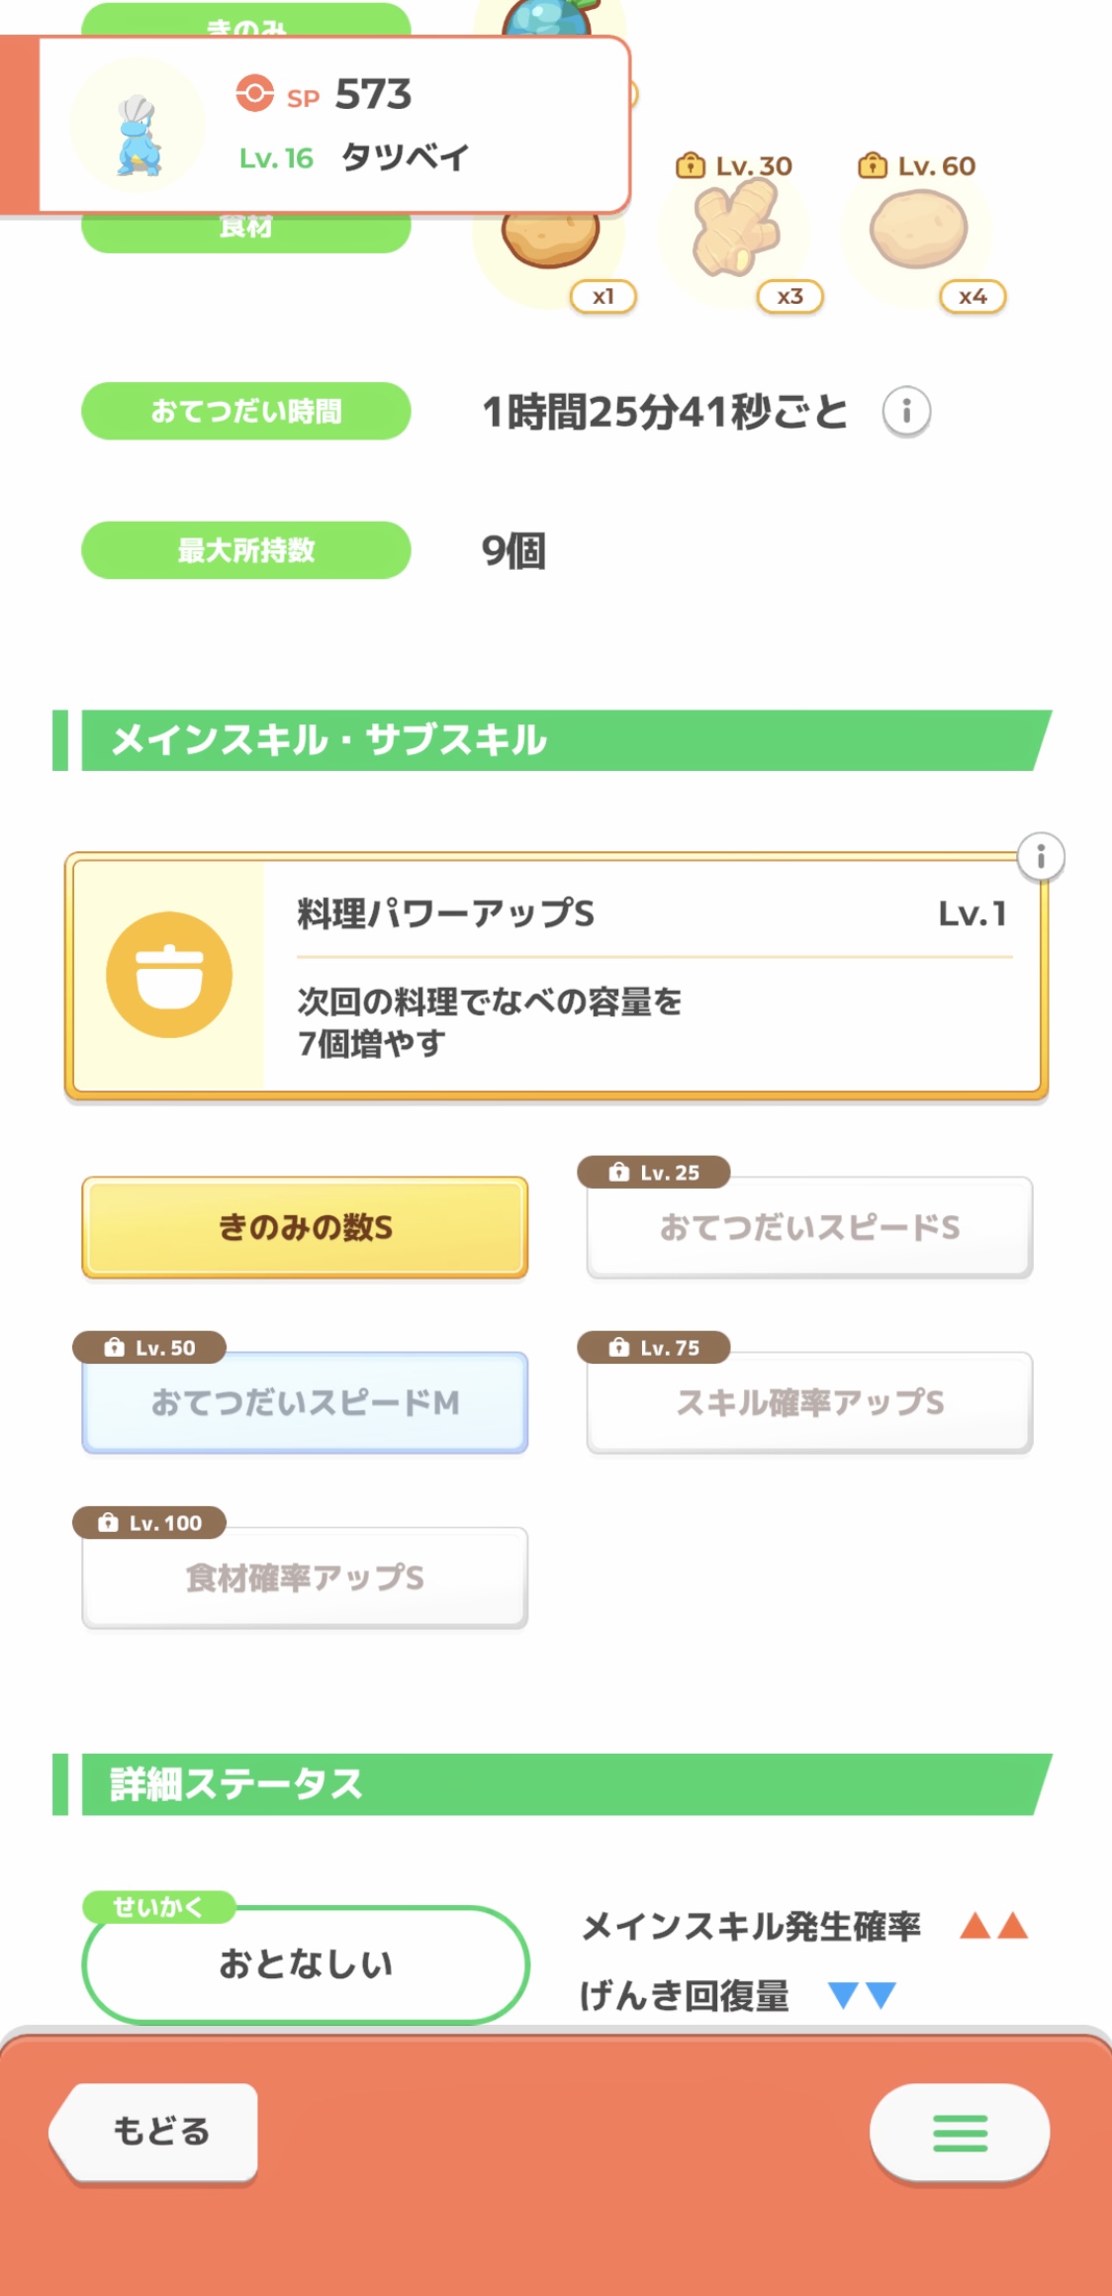Viewport: 1112px width, 2296px height.
Task: Open main skill info icon
Action: [x=1041, y=856]
